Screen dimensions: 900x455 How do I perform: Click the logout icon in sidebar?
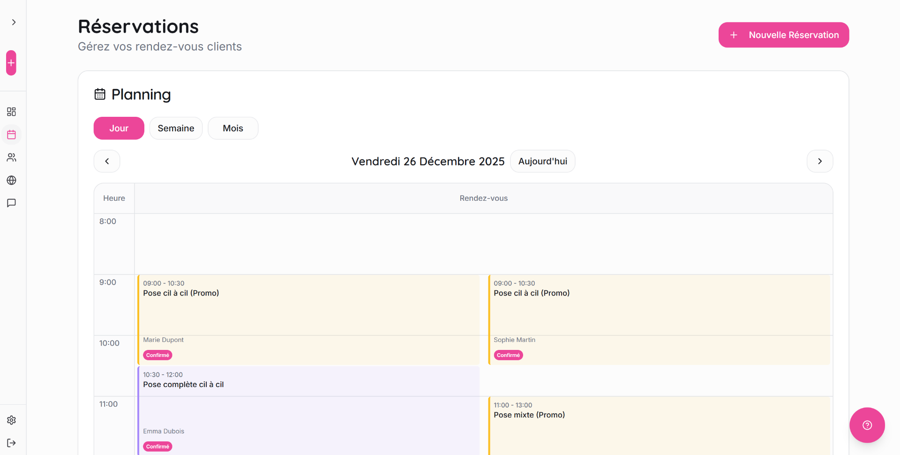click(11, 443)
